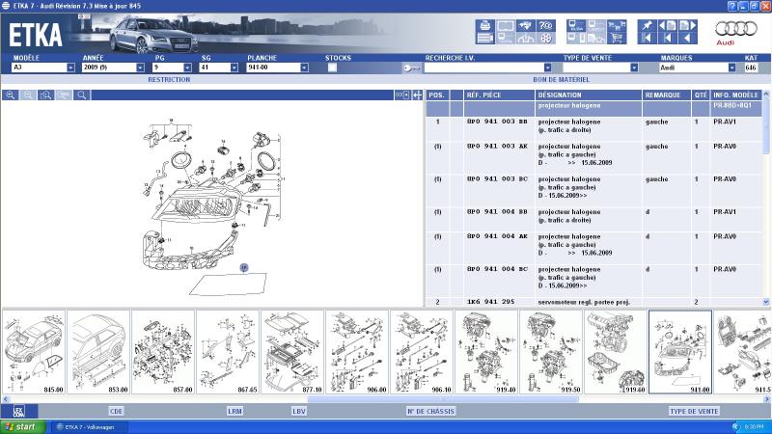The height and width of the screenshot is (434, 772).
Task: Click the Audi rings logo
Action: pyautogui.click(x=735, y=29)
